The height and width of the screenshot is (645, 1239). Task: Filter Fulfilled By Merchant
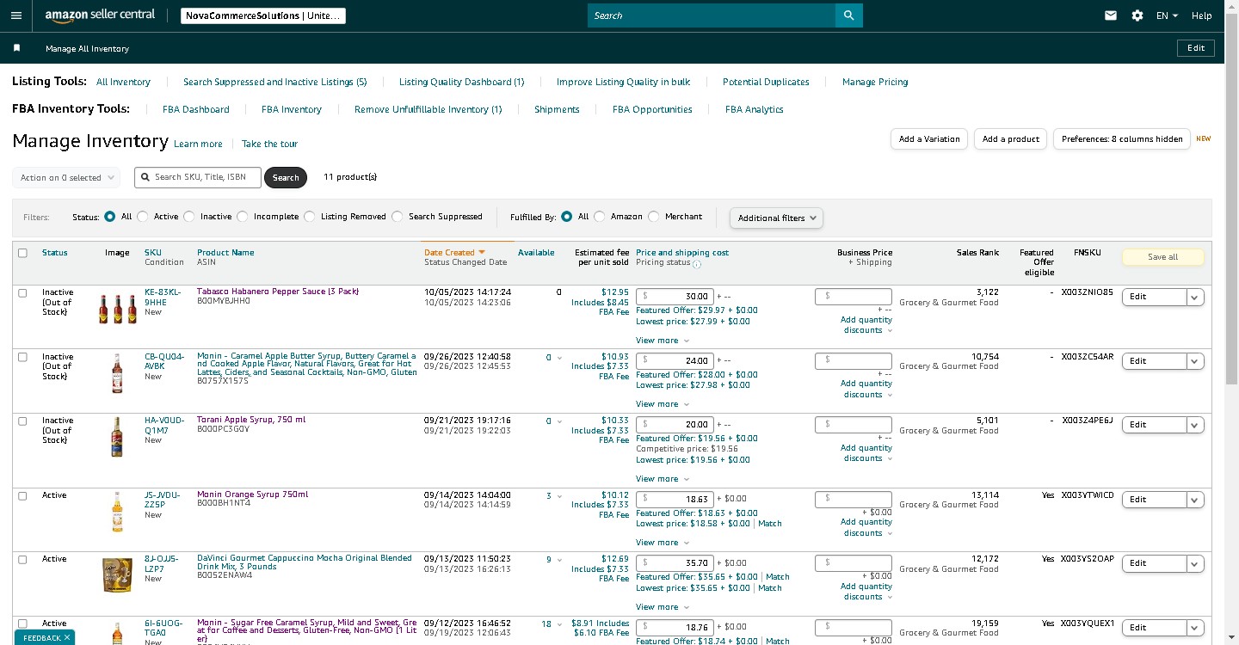pyautogui.click(x=654, y=217)
